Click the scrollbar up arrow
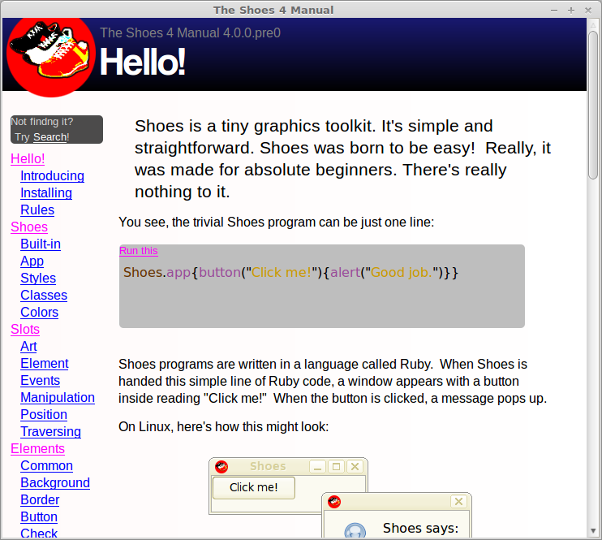Viewport: 602px width, 540px height. tap(593, 24)
